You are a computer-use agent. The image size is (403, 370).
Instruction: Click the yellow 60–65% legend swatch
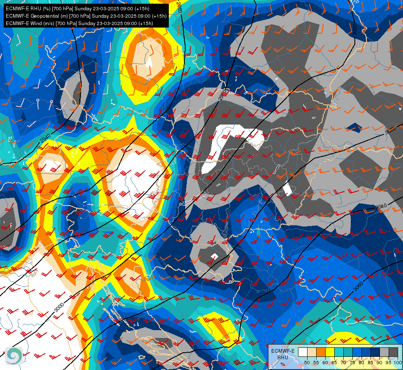click(x=330, y=352)
